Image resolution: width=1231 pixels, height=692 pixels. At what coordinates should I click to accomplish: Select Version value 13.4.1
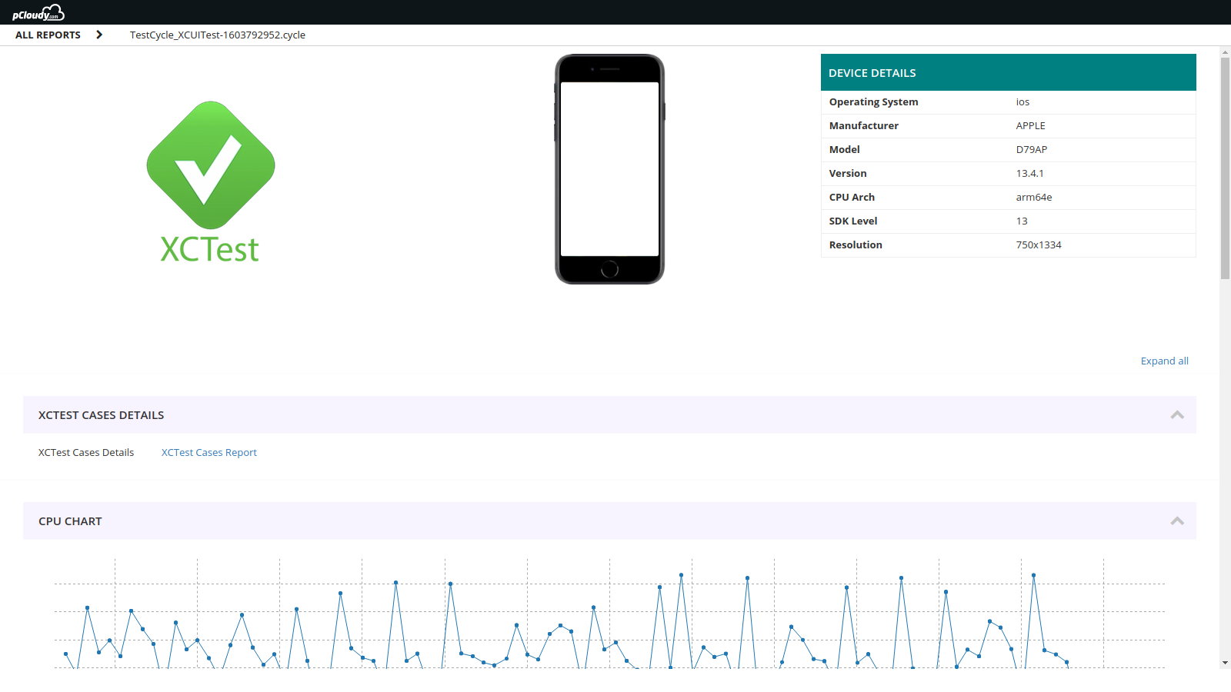(x=1029, y=173)
